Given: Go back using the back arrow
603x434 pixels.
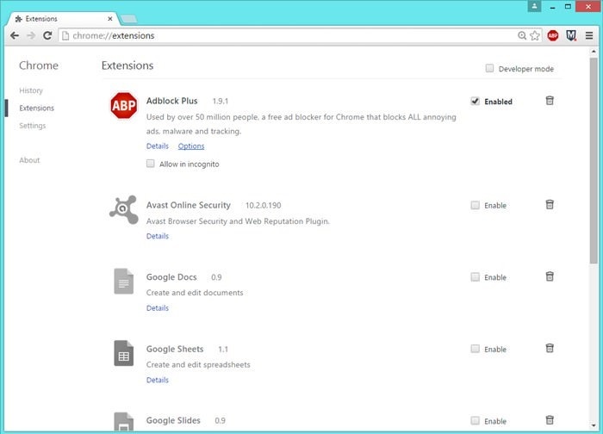Looking at the screenshot, I should coord(15,35).
